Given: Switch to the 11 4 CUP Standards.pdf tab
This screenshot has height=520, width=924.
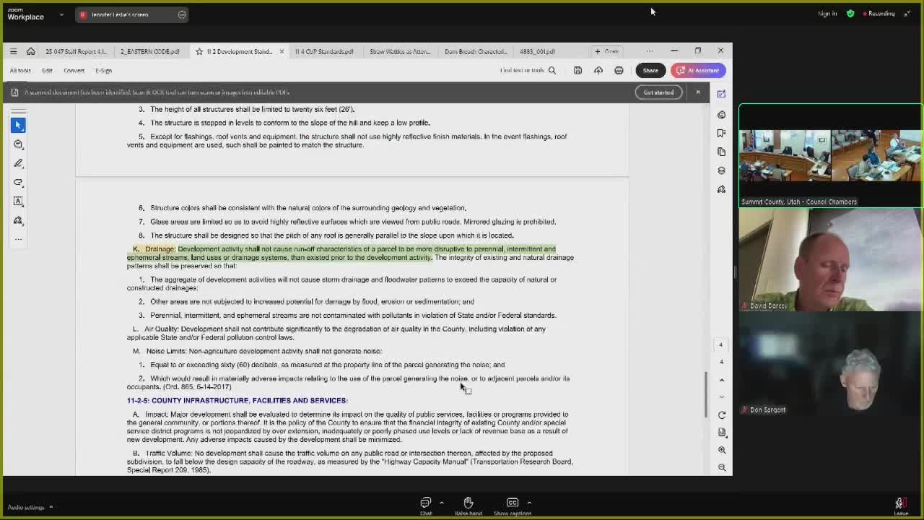Looking at the screenshot, I should 324,51.
